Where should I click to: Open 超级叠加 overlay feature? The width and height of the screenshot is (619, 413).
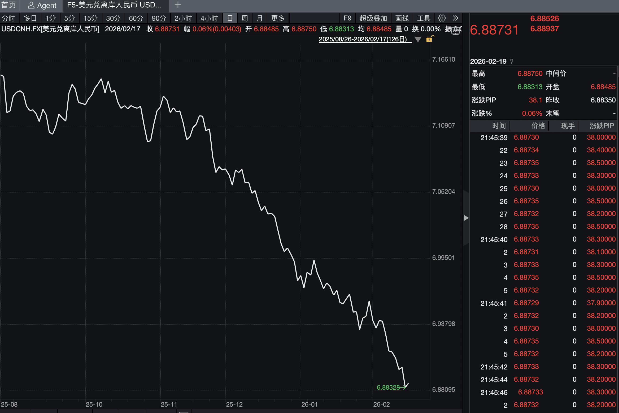click(x=373, y=18)
